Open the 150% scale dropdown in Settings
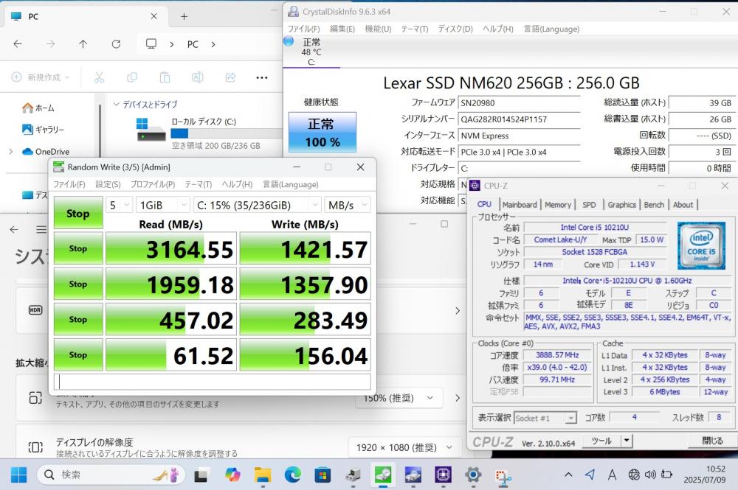 (x=399, y=398)
